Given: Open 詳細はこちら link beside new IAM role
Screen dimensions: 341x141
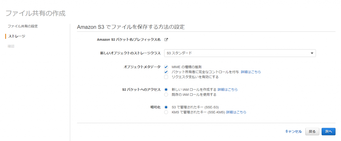Looking at the screenshot, I should click(227, 90).
